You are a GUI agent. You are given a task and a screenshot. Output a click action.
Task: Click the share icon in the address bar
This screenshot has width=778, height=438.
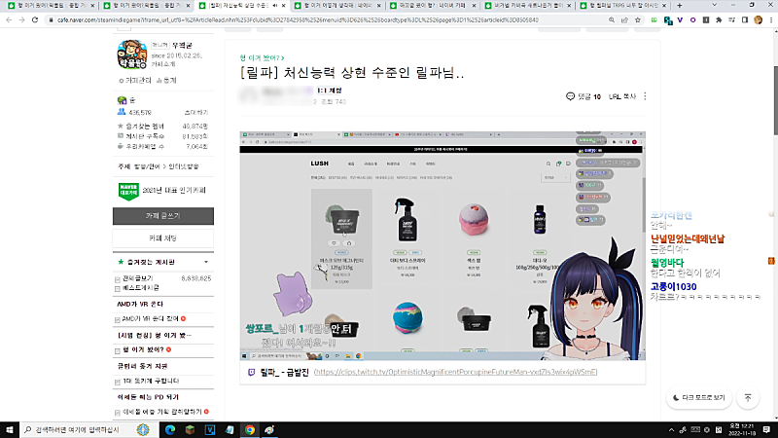[x=624, y=19]
